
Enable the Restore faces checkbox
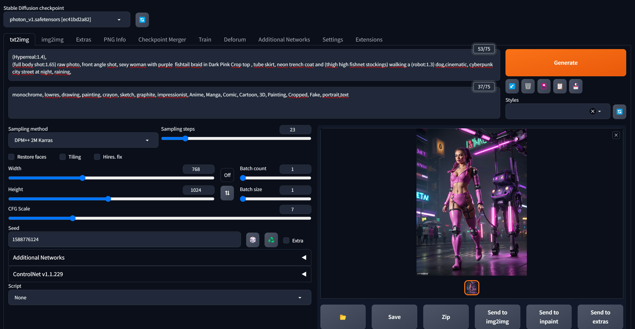tap(12, 157)
